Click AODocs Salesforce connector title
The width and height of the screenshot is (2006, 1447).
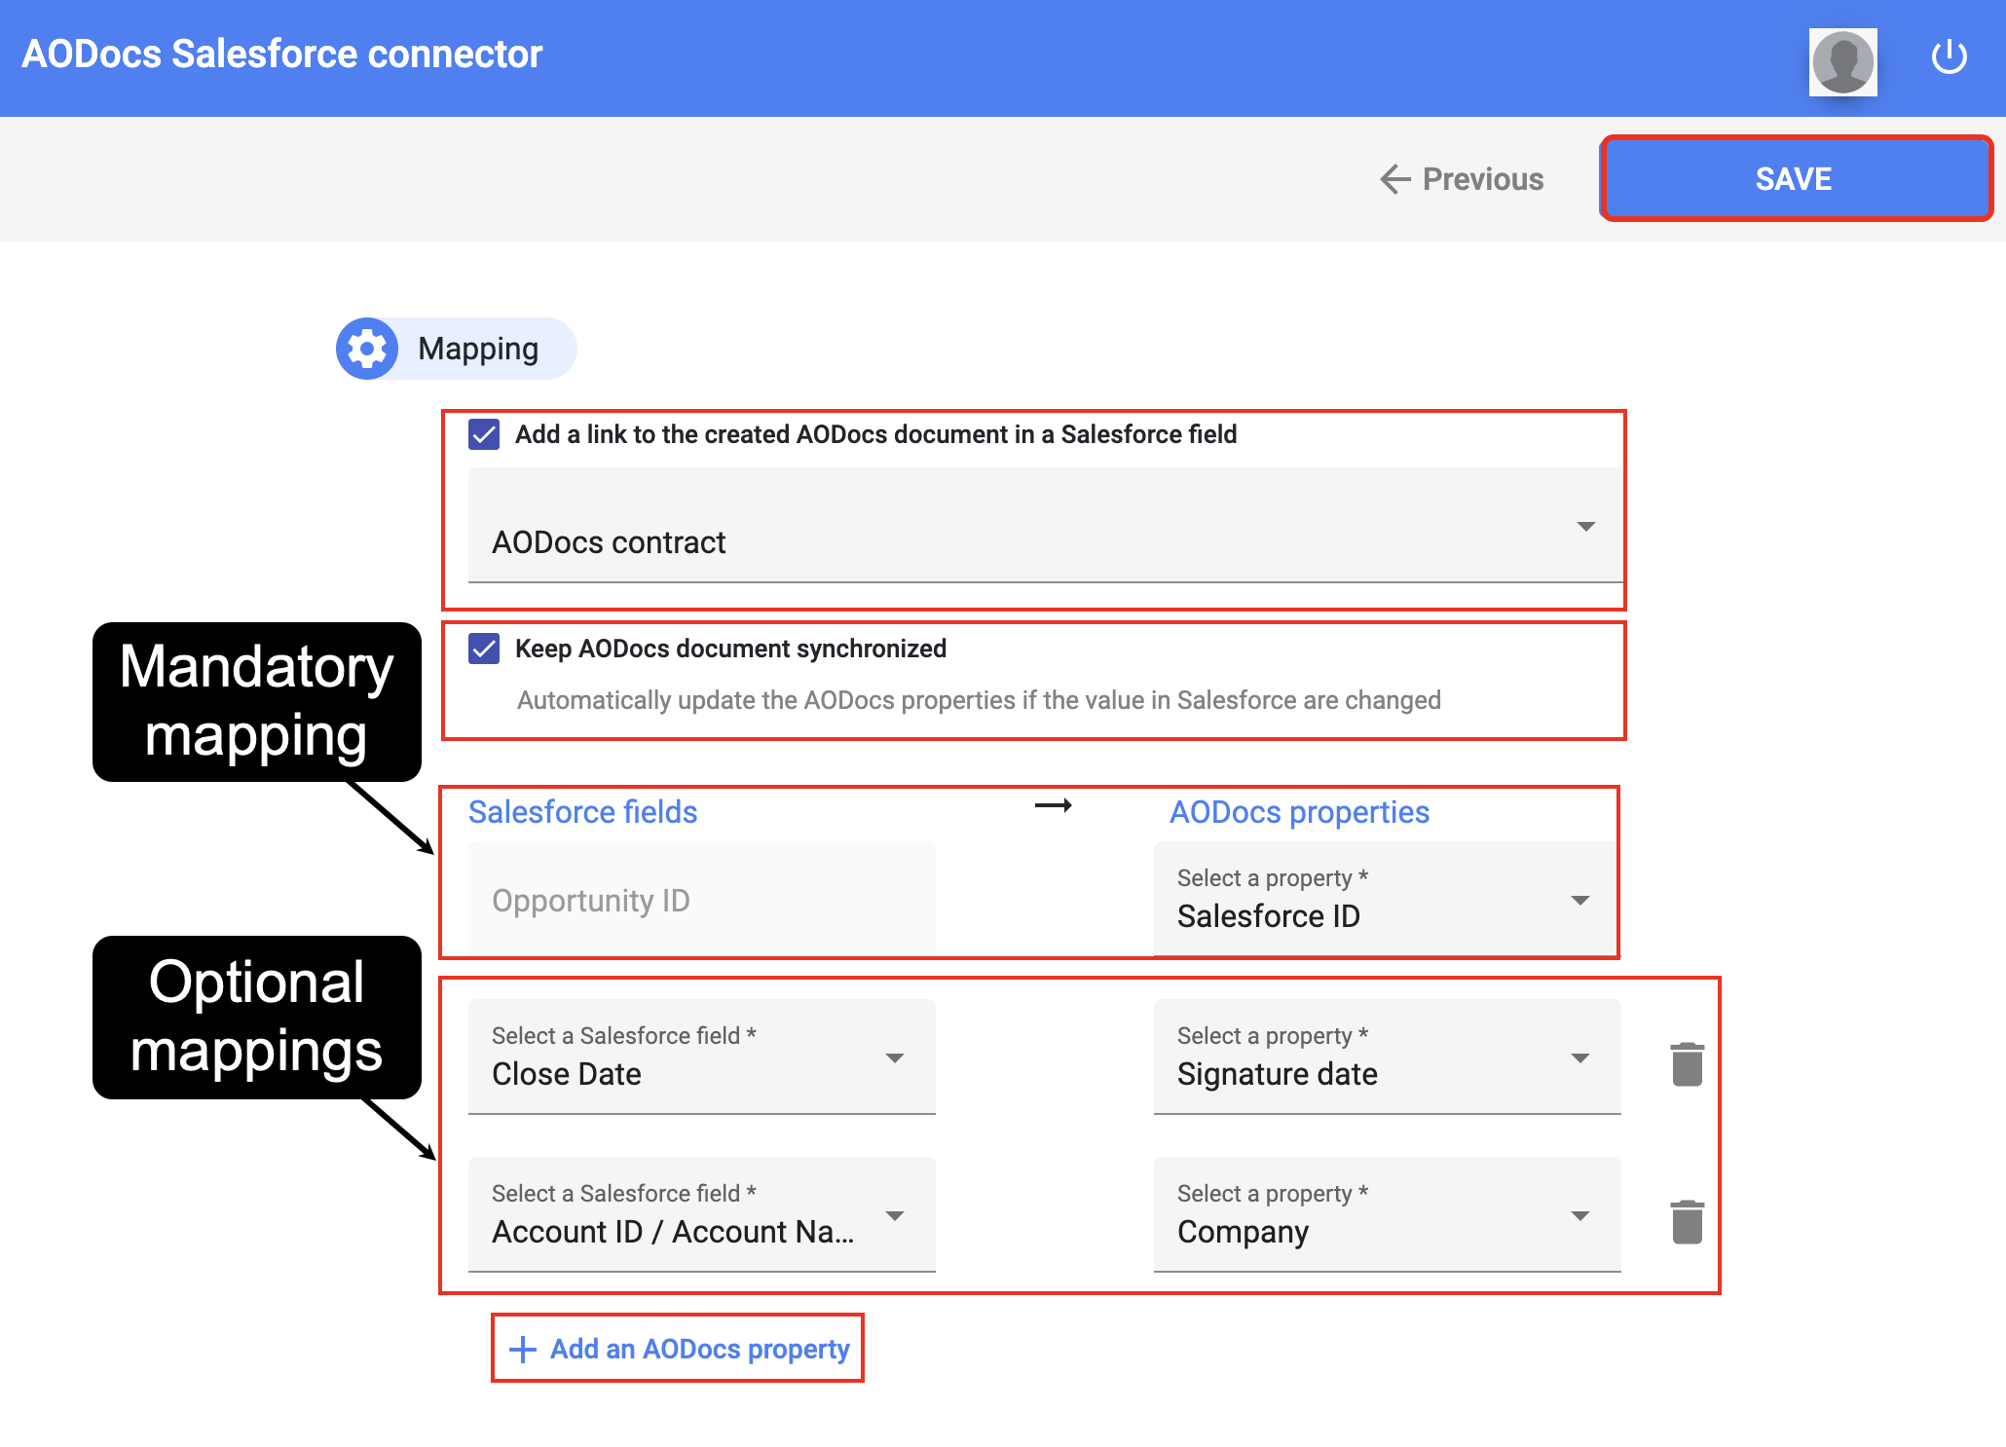click(282, 54)
